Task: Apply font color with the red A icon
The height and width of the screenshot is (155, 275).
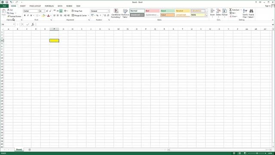Action: (x=49, y=15)
